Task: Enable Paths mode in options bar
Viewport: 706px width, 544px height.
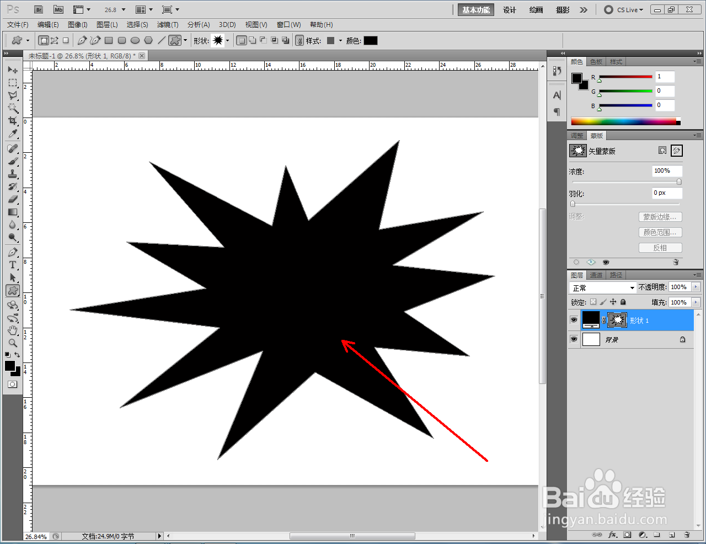Action: click(55, 40)
